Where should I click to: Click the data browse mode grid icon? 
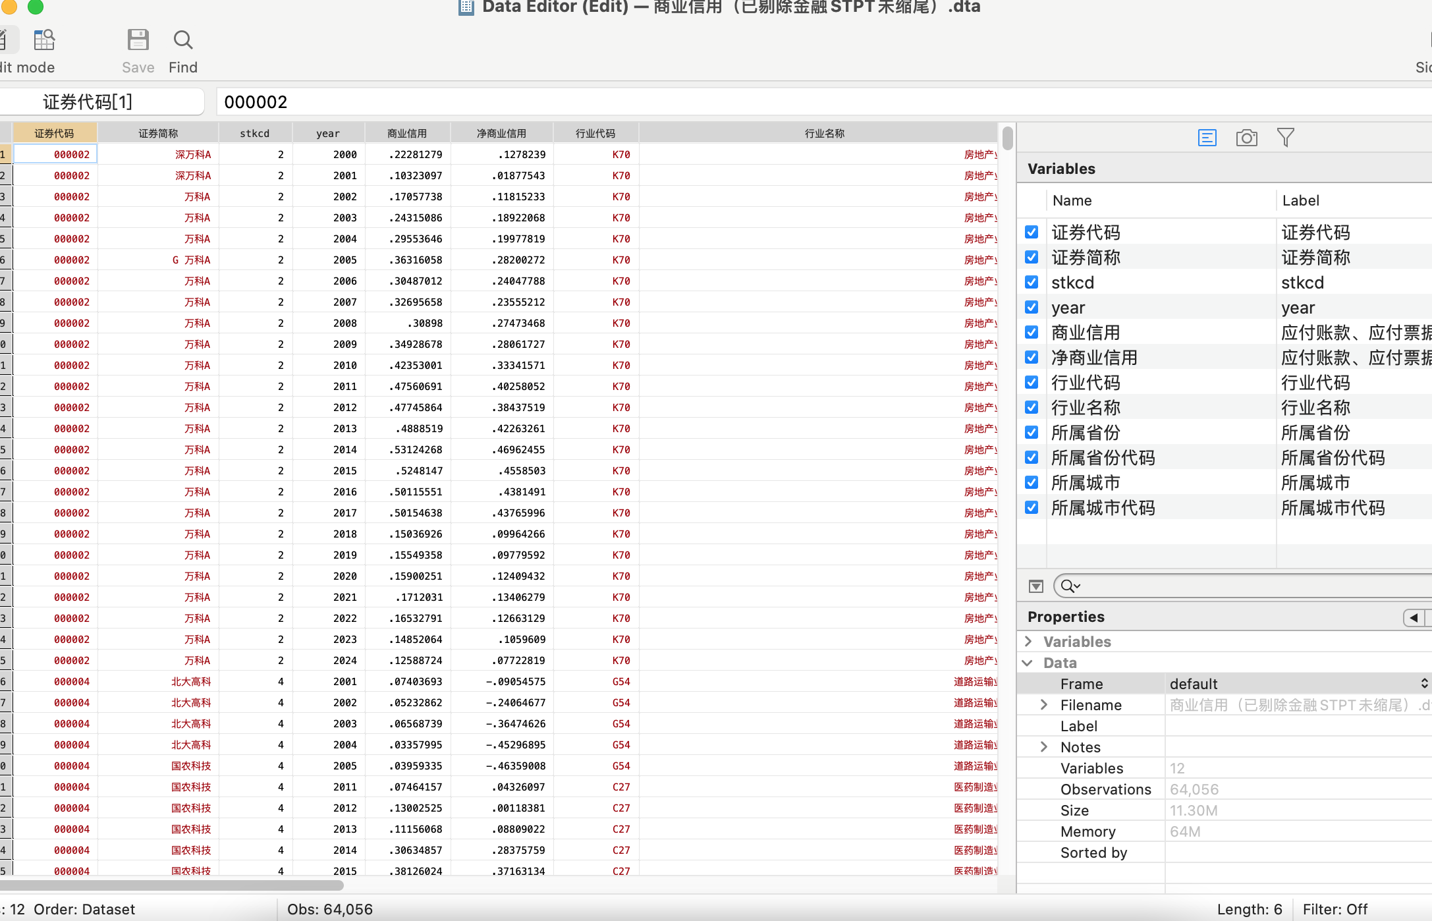click(x=44, y=40)
